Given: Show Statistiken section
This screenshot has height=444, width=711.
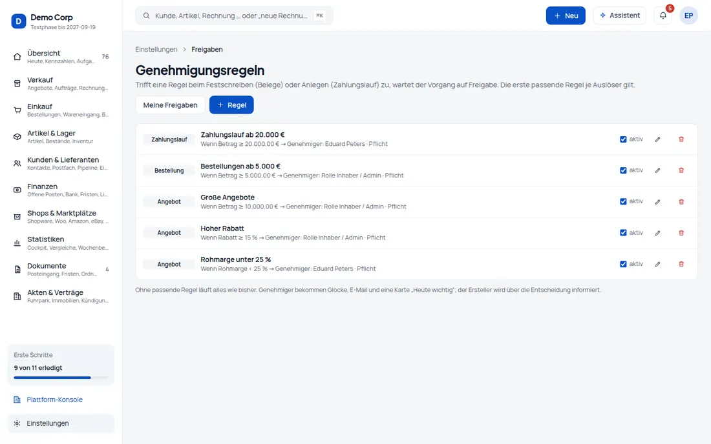Looking at the screenshot, I should pos(61,243).
